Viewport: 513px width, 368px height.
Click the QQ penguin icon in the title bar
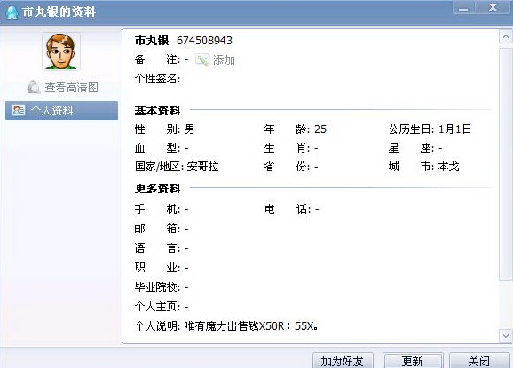pyautogui.click(x=12, y=12)
